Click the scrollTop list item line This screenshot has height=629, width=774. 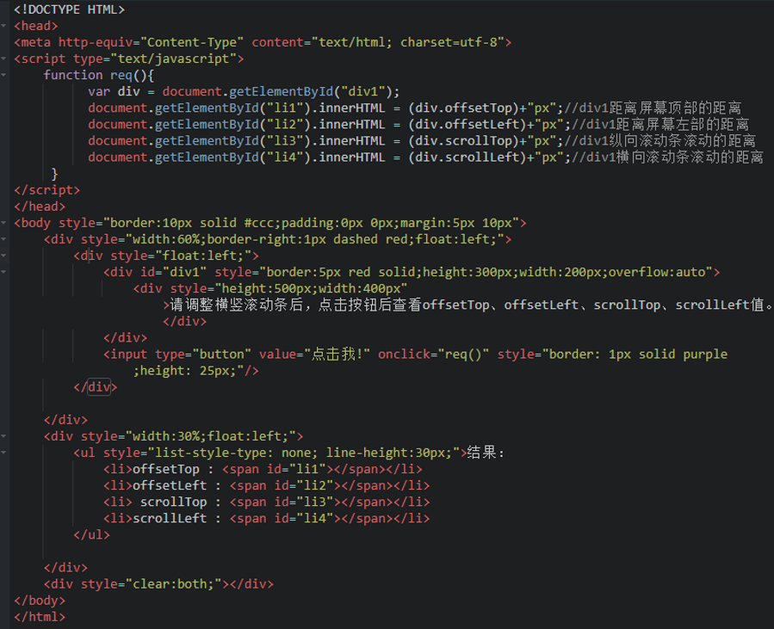tap(267, 503)
